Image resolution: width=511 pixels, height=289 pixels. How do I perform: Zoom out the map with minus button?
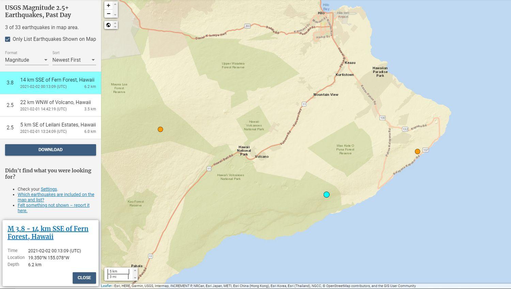108,14
